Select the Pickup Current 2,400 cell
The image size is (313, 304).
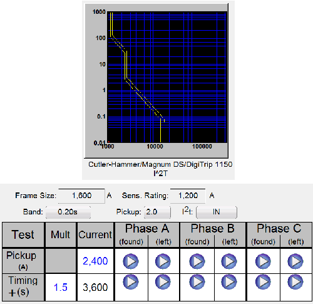(x=95, y=261)
